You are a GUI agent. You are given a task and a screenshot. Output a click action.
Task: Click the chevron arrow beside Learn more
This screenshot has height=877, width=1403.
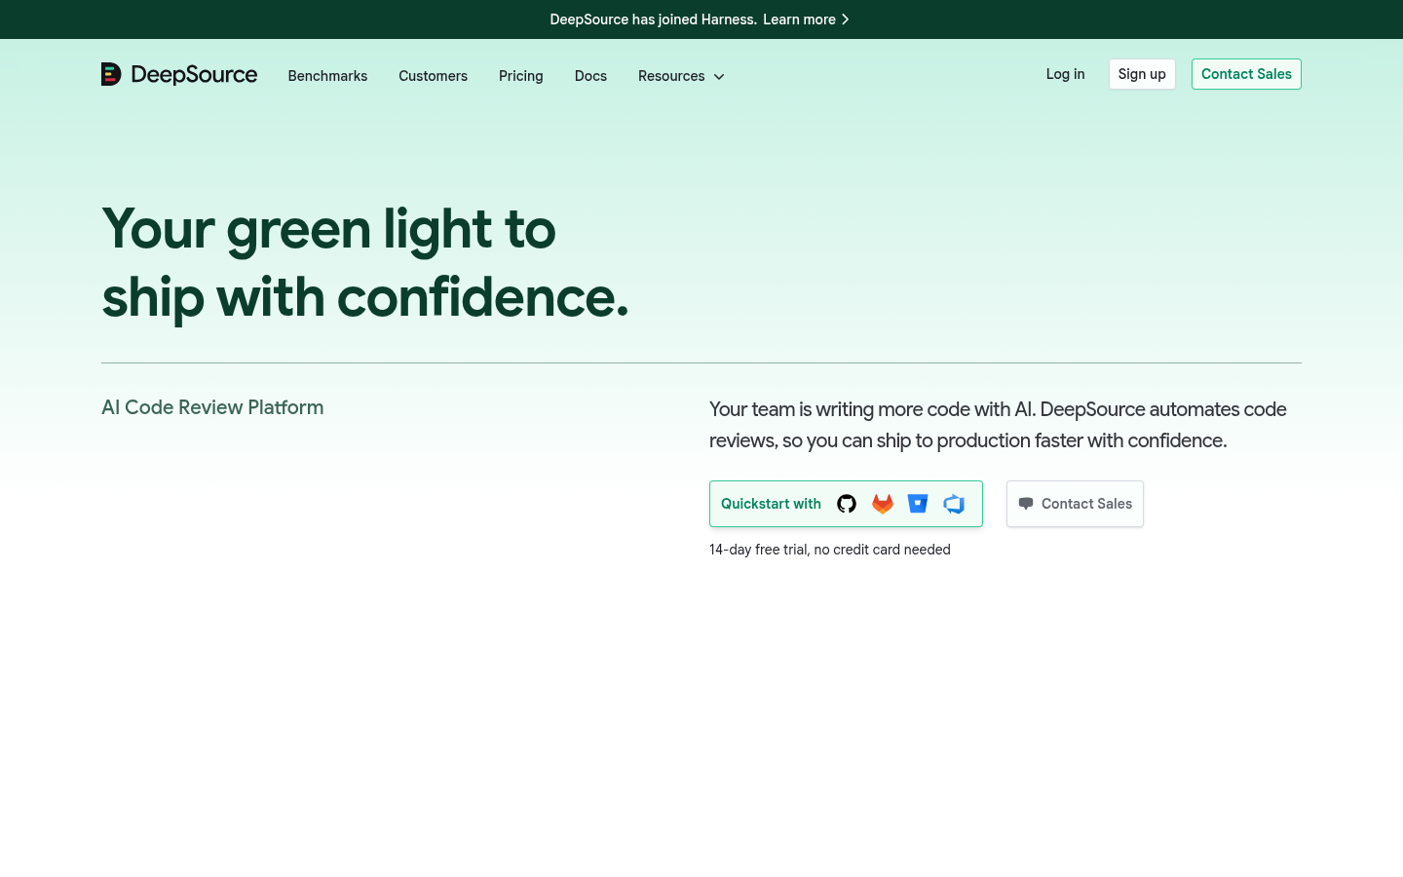click(846, 19)
